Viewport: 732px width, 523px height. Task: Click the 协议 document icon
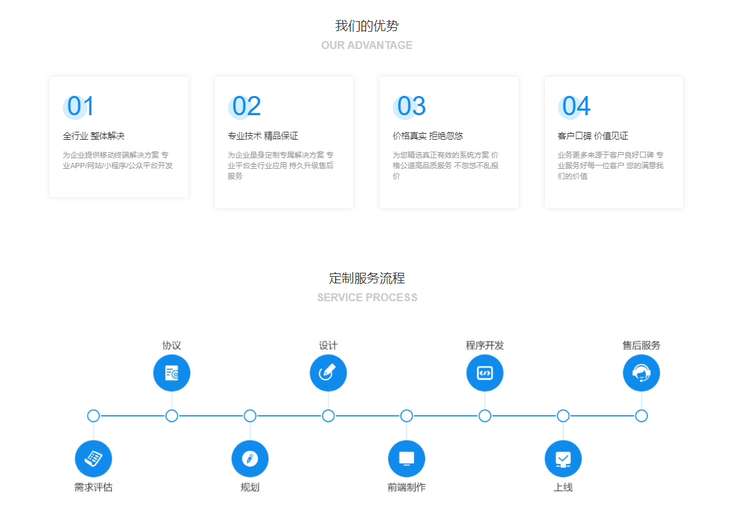[x=171, y=373]
